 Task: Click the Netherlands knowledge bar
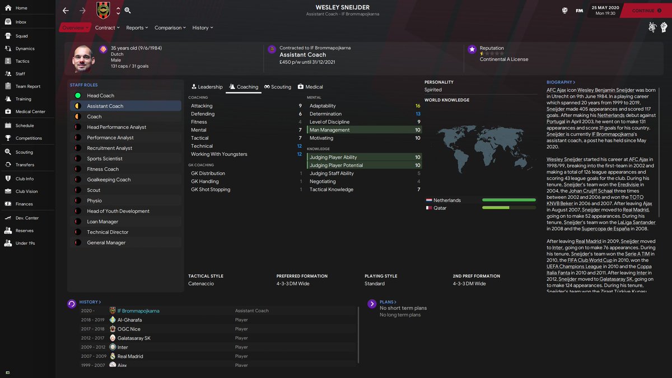[x=508, y=200]
